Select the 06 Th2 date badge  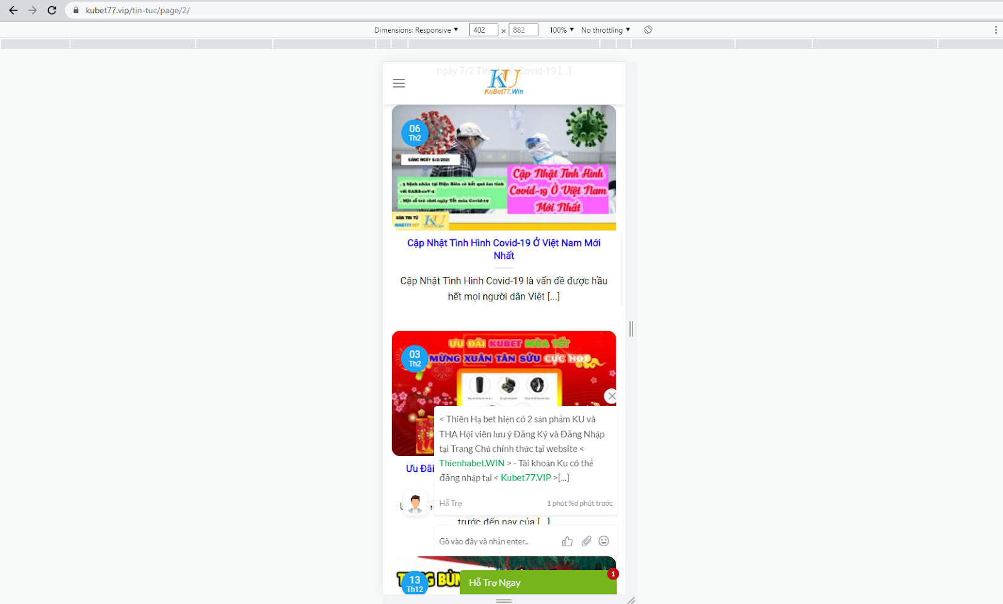coord(415,133)
